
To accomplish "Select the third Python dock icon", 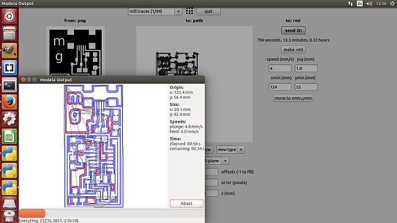I will pyautogui.click(x=9, y=188).
